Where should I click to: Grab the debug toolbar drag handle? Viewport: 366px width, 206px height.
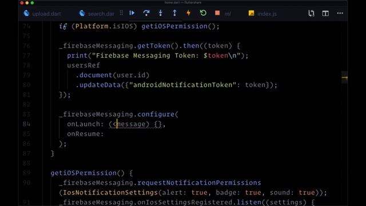click(121, 13)
